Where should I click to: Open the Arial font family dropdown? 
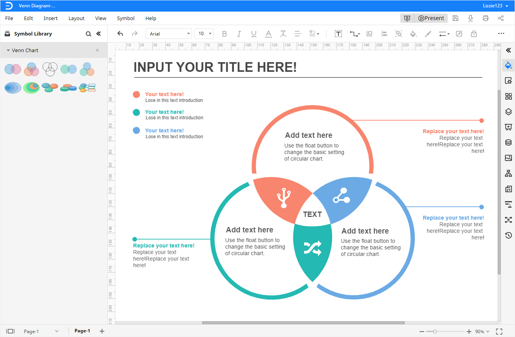[169, 34]
